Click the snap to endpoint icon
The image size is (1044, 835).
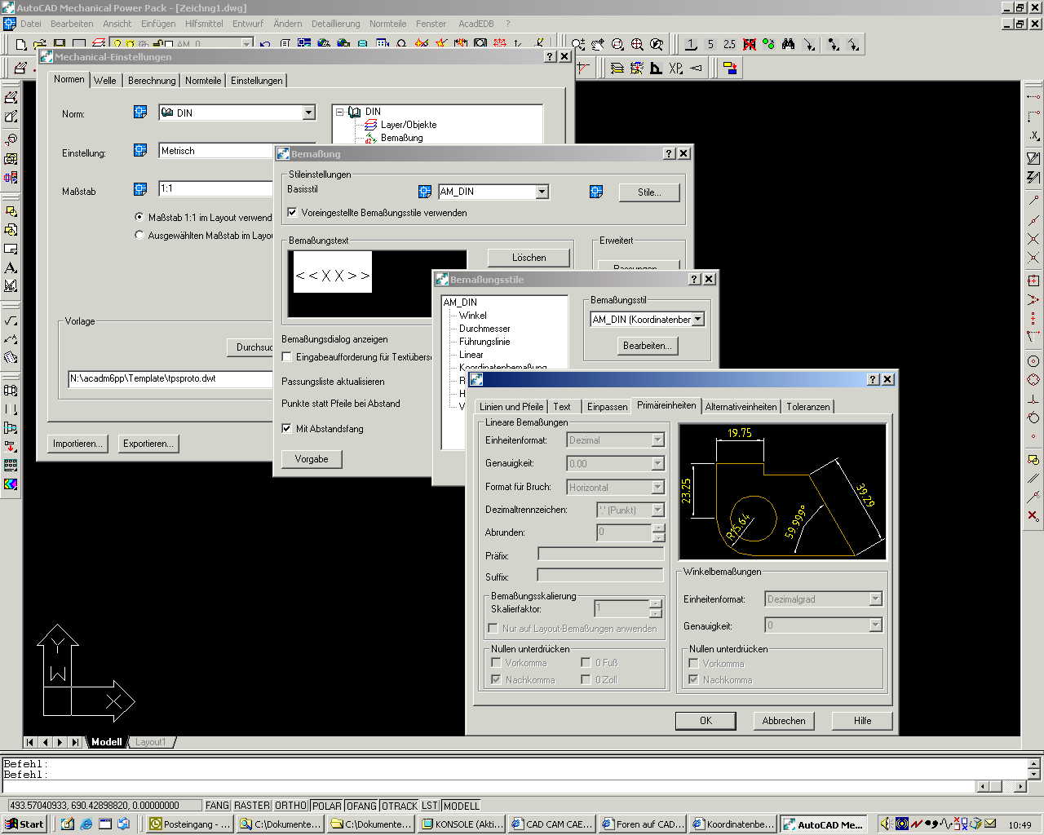tap(1033, 201)
